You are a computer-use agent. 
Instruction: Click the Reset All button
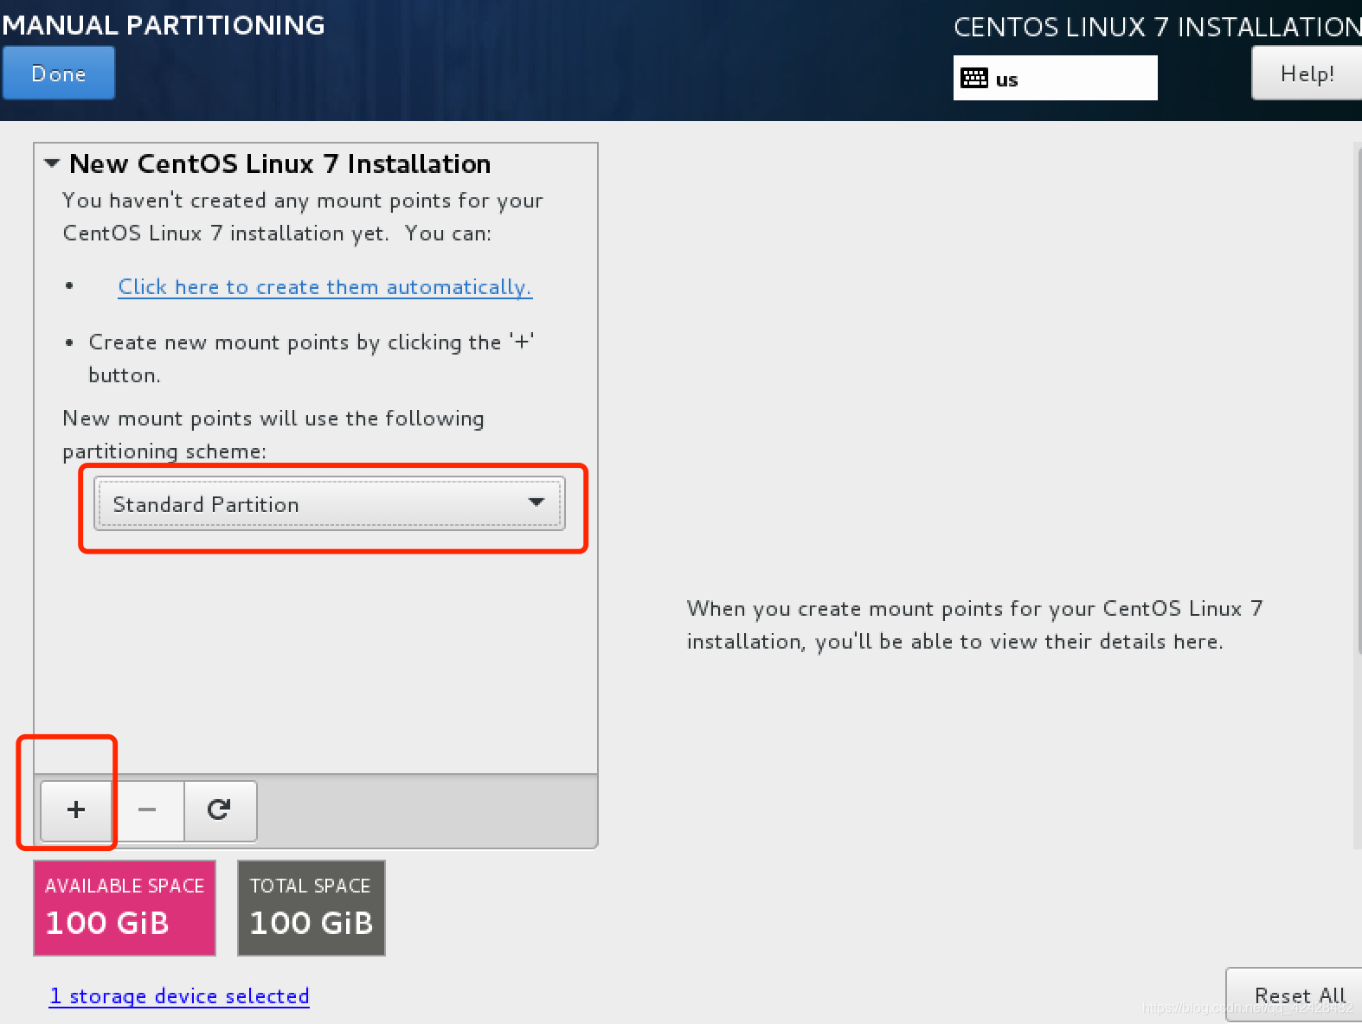(1295, 995)
